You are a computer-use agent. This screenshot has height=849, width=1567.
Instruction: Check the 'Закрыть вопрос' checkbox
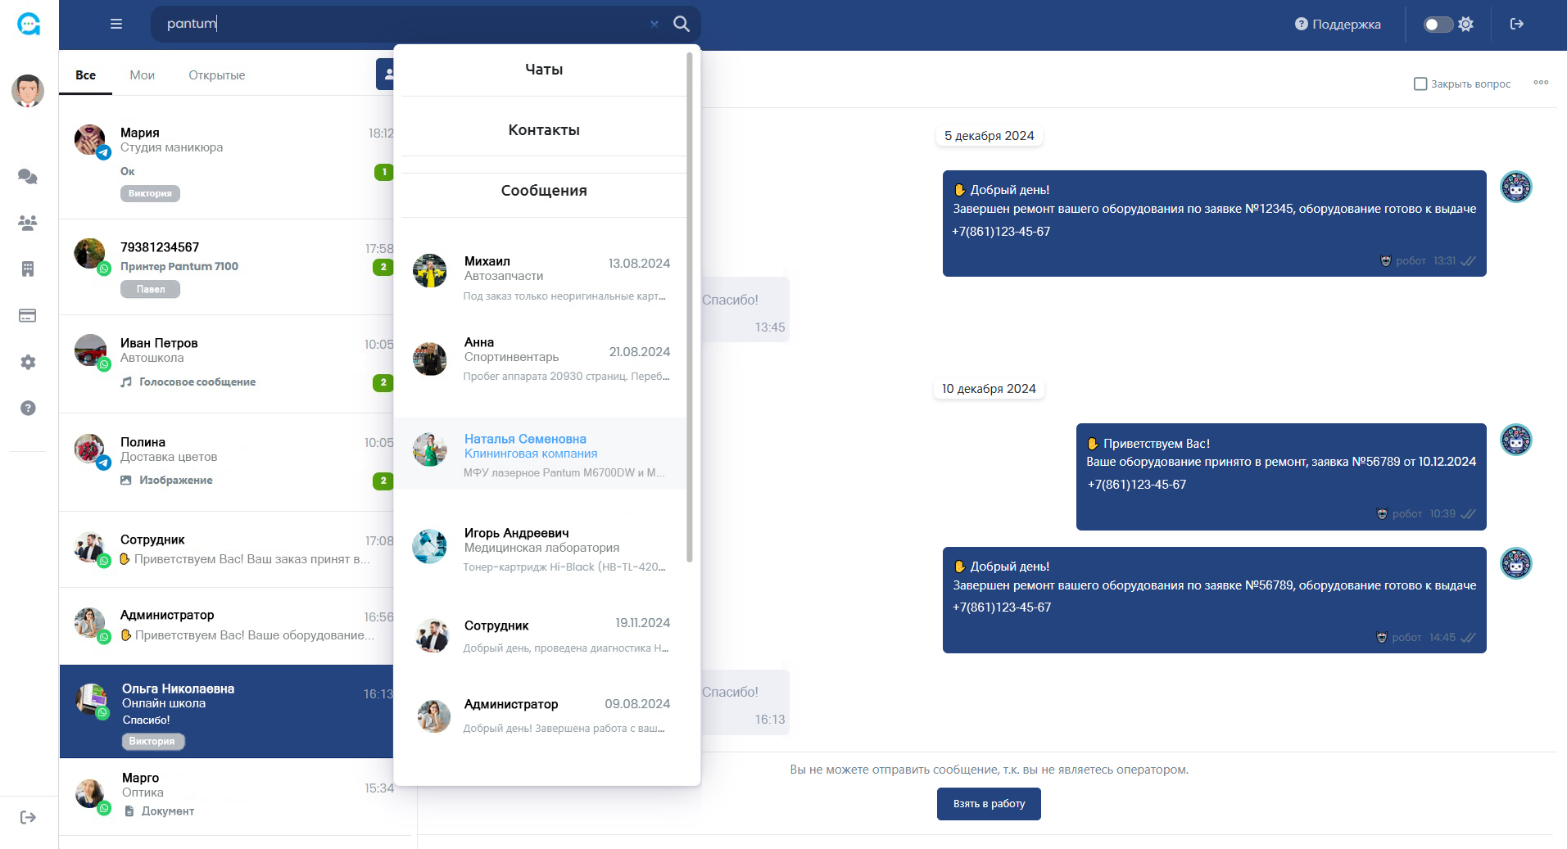(1420, 84)
